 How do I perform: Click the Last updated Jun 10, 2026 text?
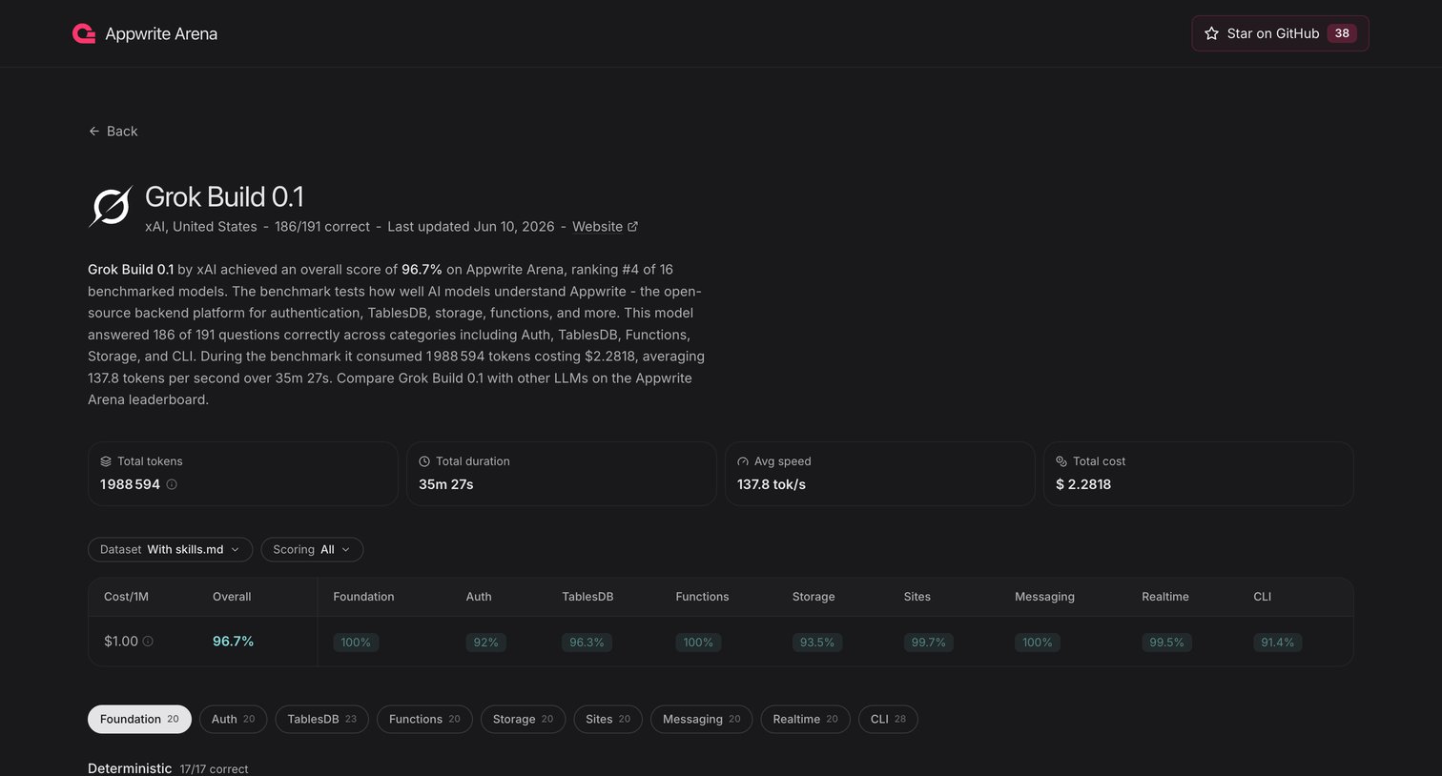[471, 227]
